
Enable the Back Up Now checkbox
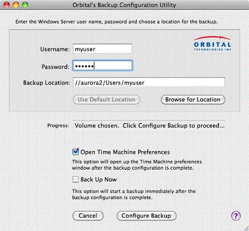coord(75,180)
